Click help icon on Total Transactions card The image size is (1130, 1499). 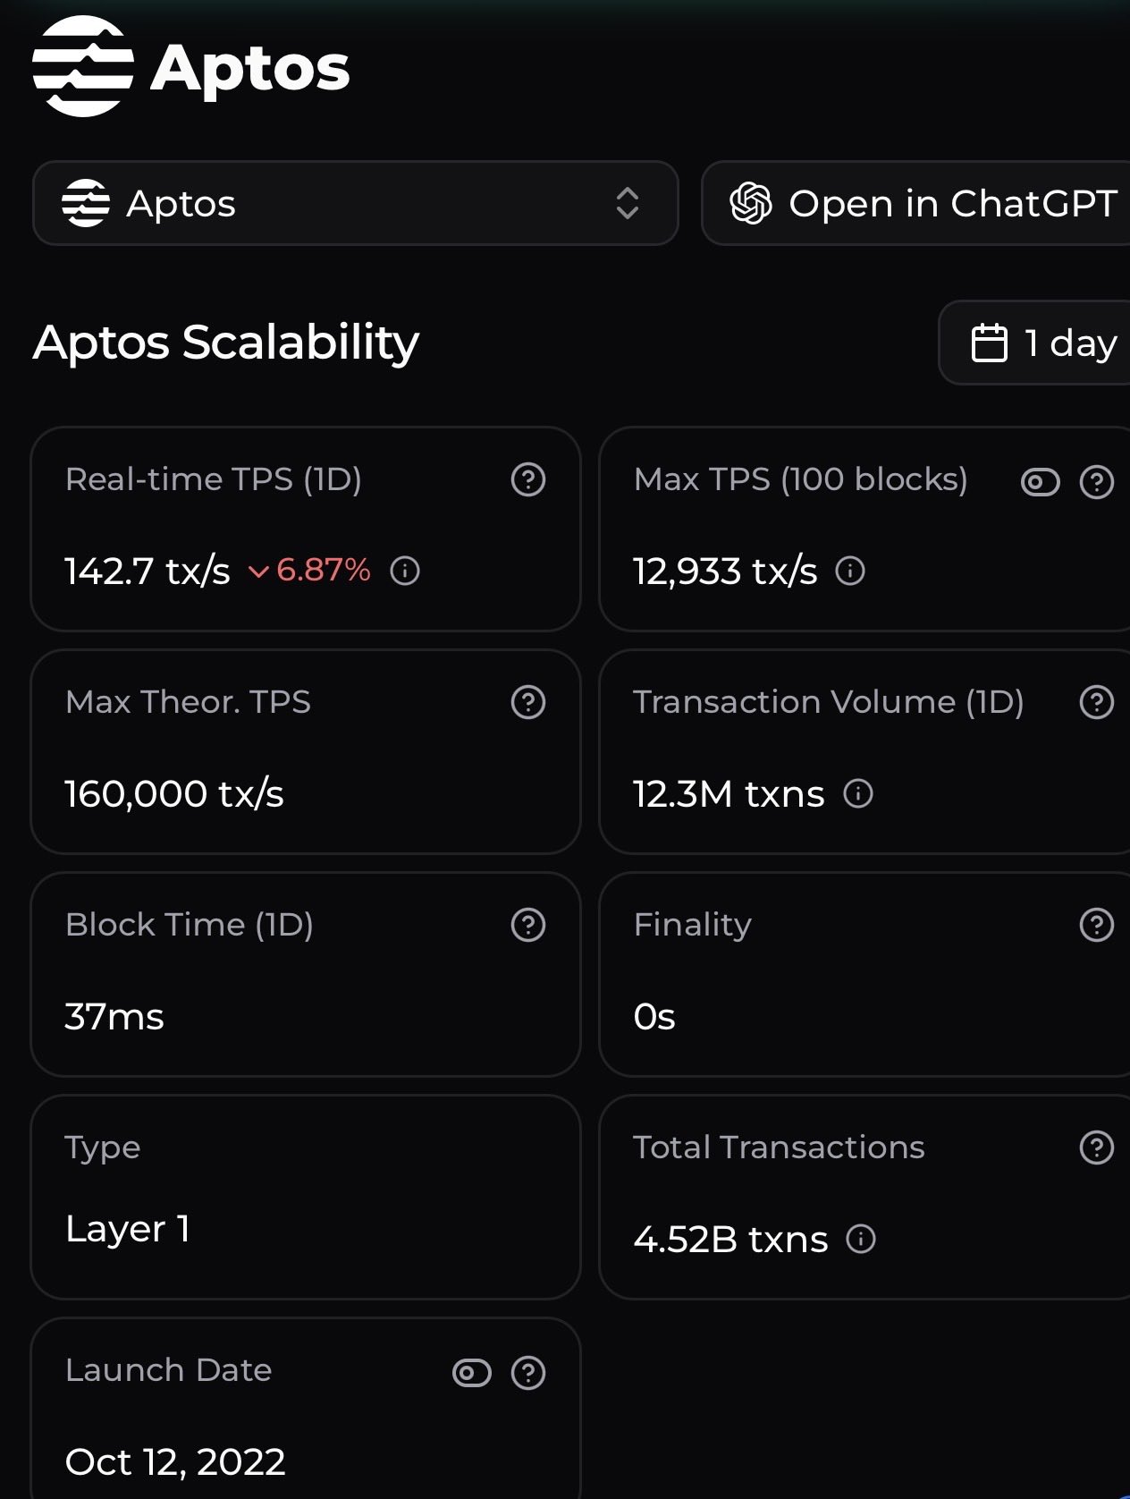pyautogui.click(x=1097, y=1148)
